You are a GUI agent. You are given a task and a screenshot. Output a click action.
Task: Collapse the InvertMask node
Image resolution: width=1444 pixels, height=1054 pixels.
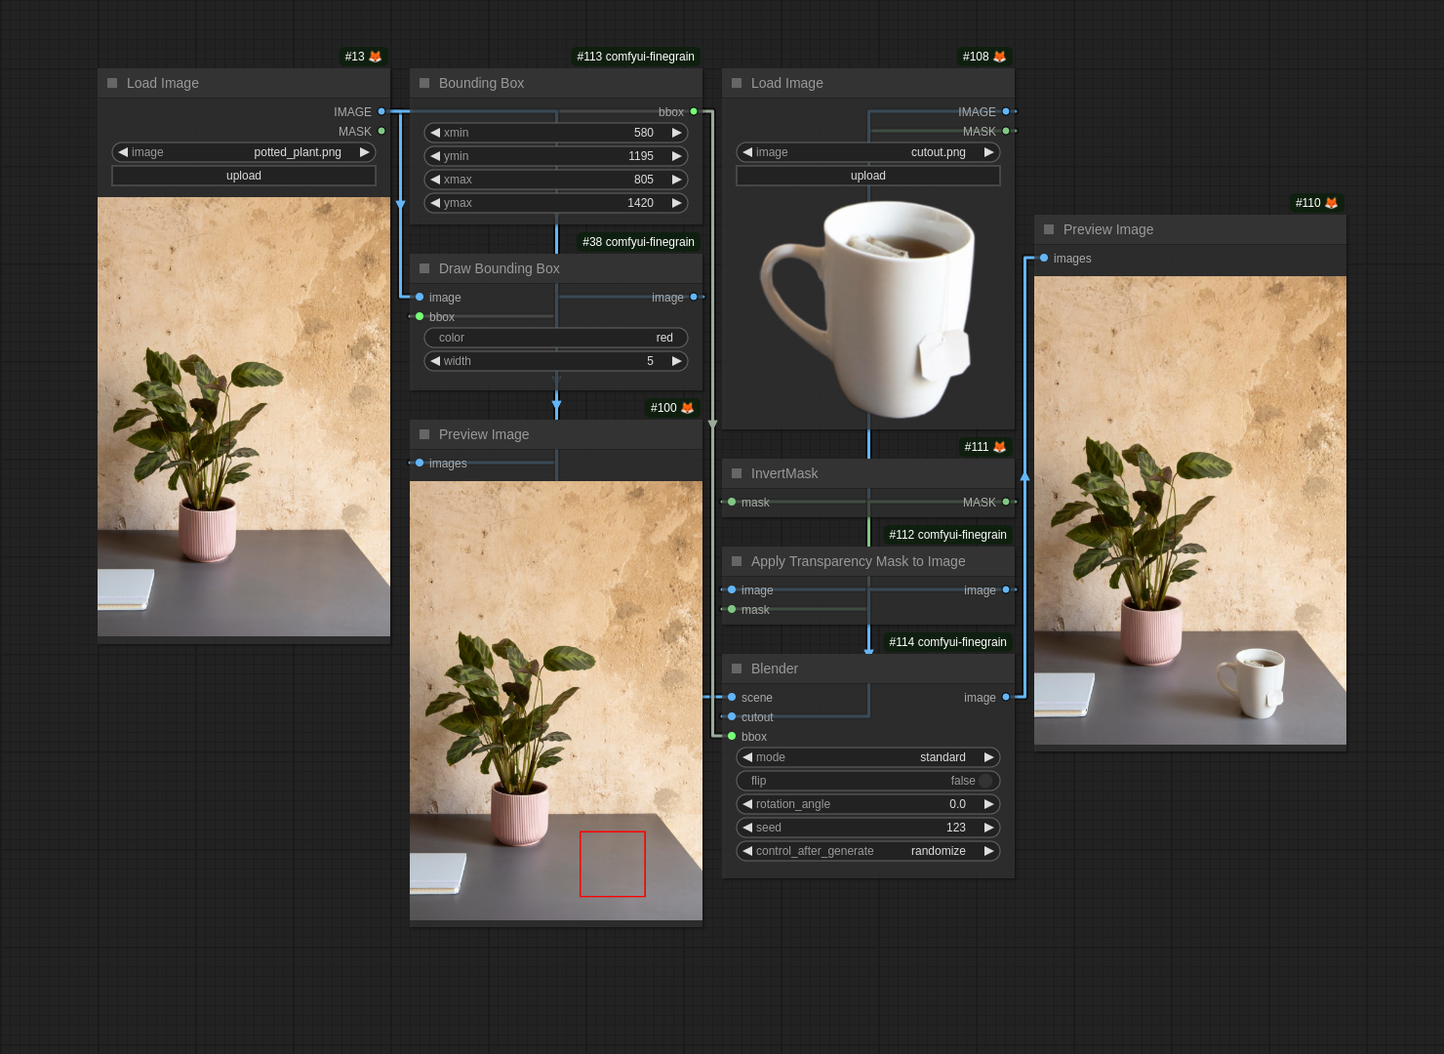(x=737, y=473)
